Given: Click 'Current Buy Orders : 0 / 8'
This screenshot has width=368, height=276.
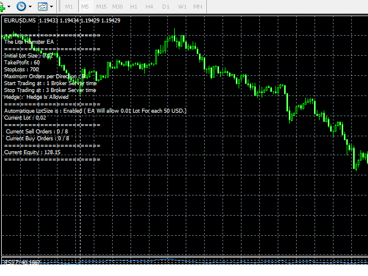Looking at the screenshot, I should (37, 139).
